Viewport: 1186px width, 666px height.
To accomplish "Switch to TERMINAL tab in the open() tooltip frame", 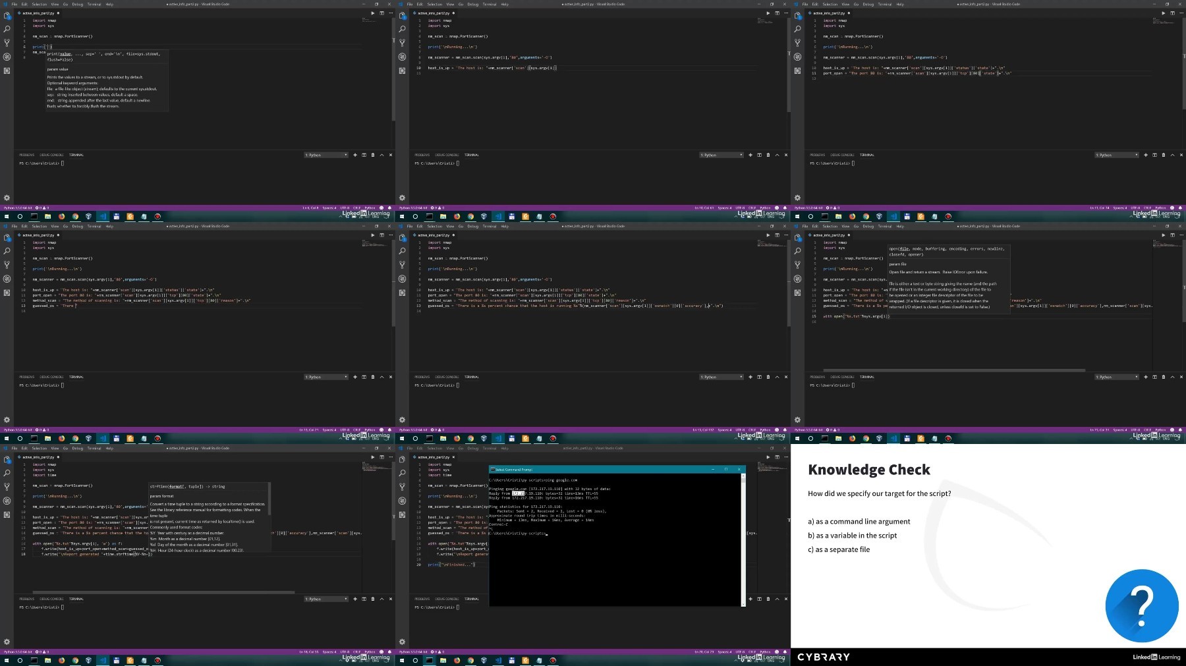I will [x=867, y=377].
